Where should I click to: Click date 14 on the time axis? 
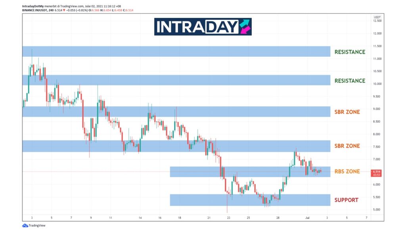point(140,218)
